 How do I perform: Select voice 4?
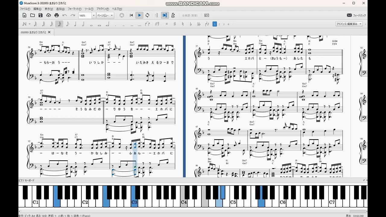[x=228, y=24]
